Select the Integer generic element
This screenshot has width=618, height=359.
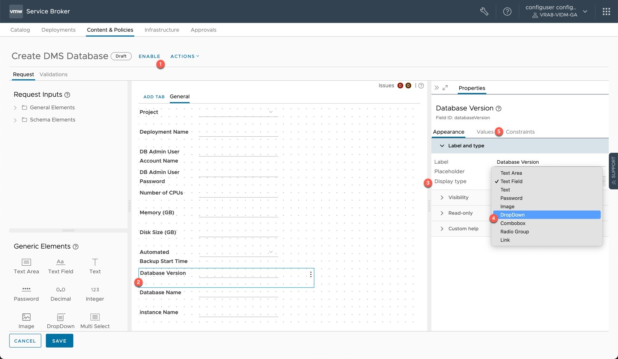click(95, 294)
